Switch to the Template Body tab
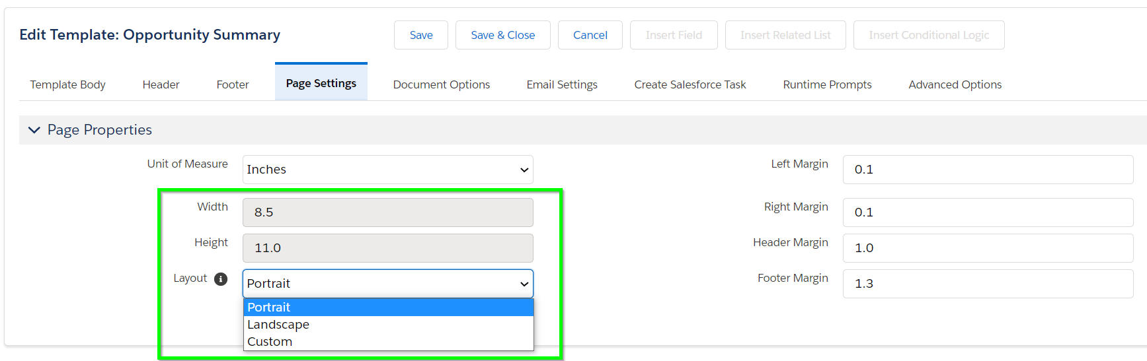 coord(67,84)
